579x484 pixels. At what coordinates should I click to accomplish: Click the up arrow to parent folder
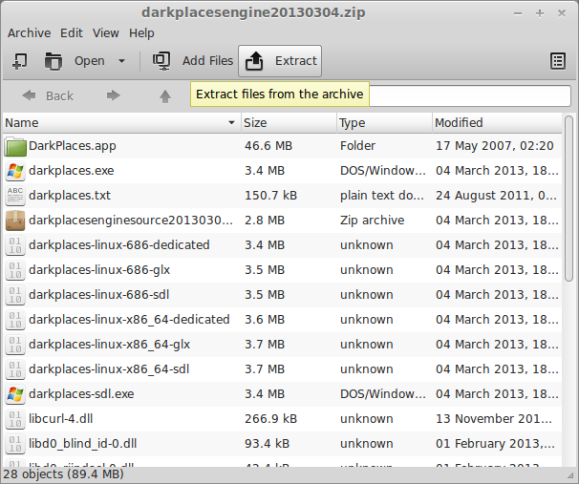pos(165,96)
